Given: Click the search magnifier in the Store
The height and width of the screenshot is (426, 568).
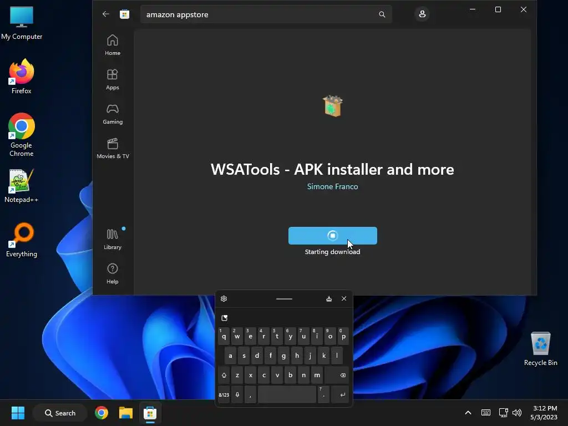Looking at the screenshot, I should coord(382,14).
